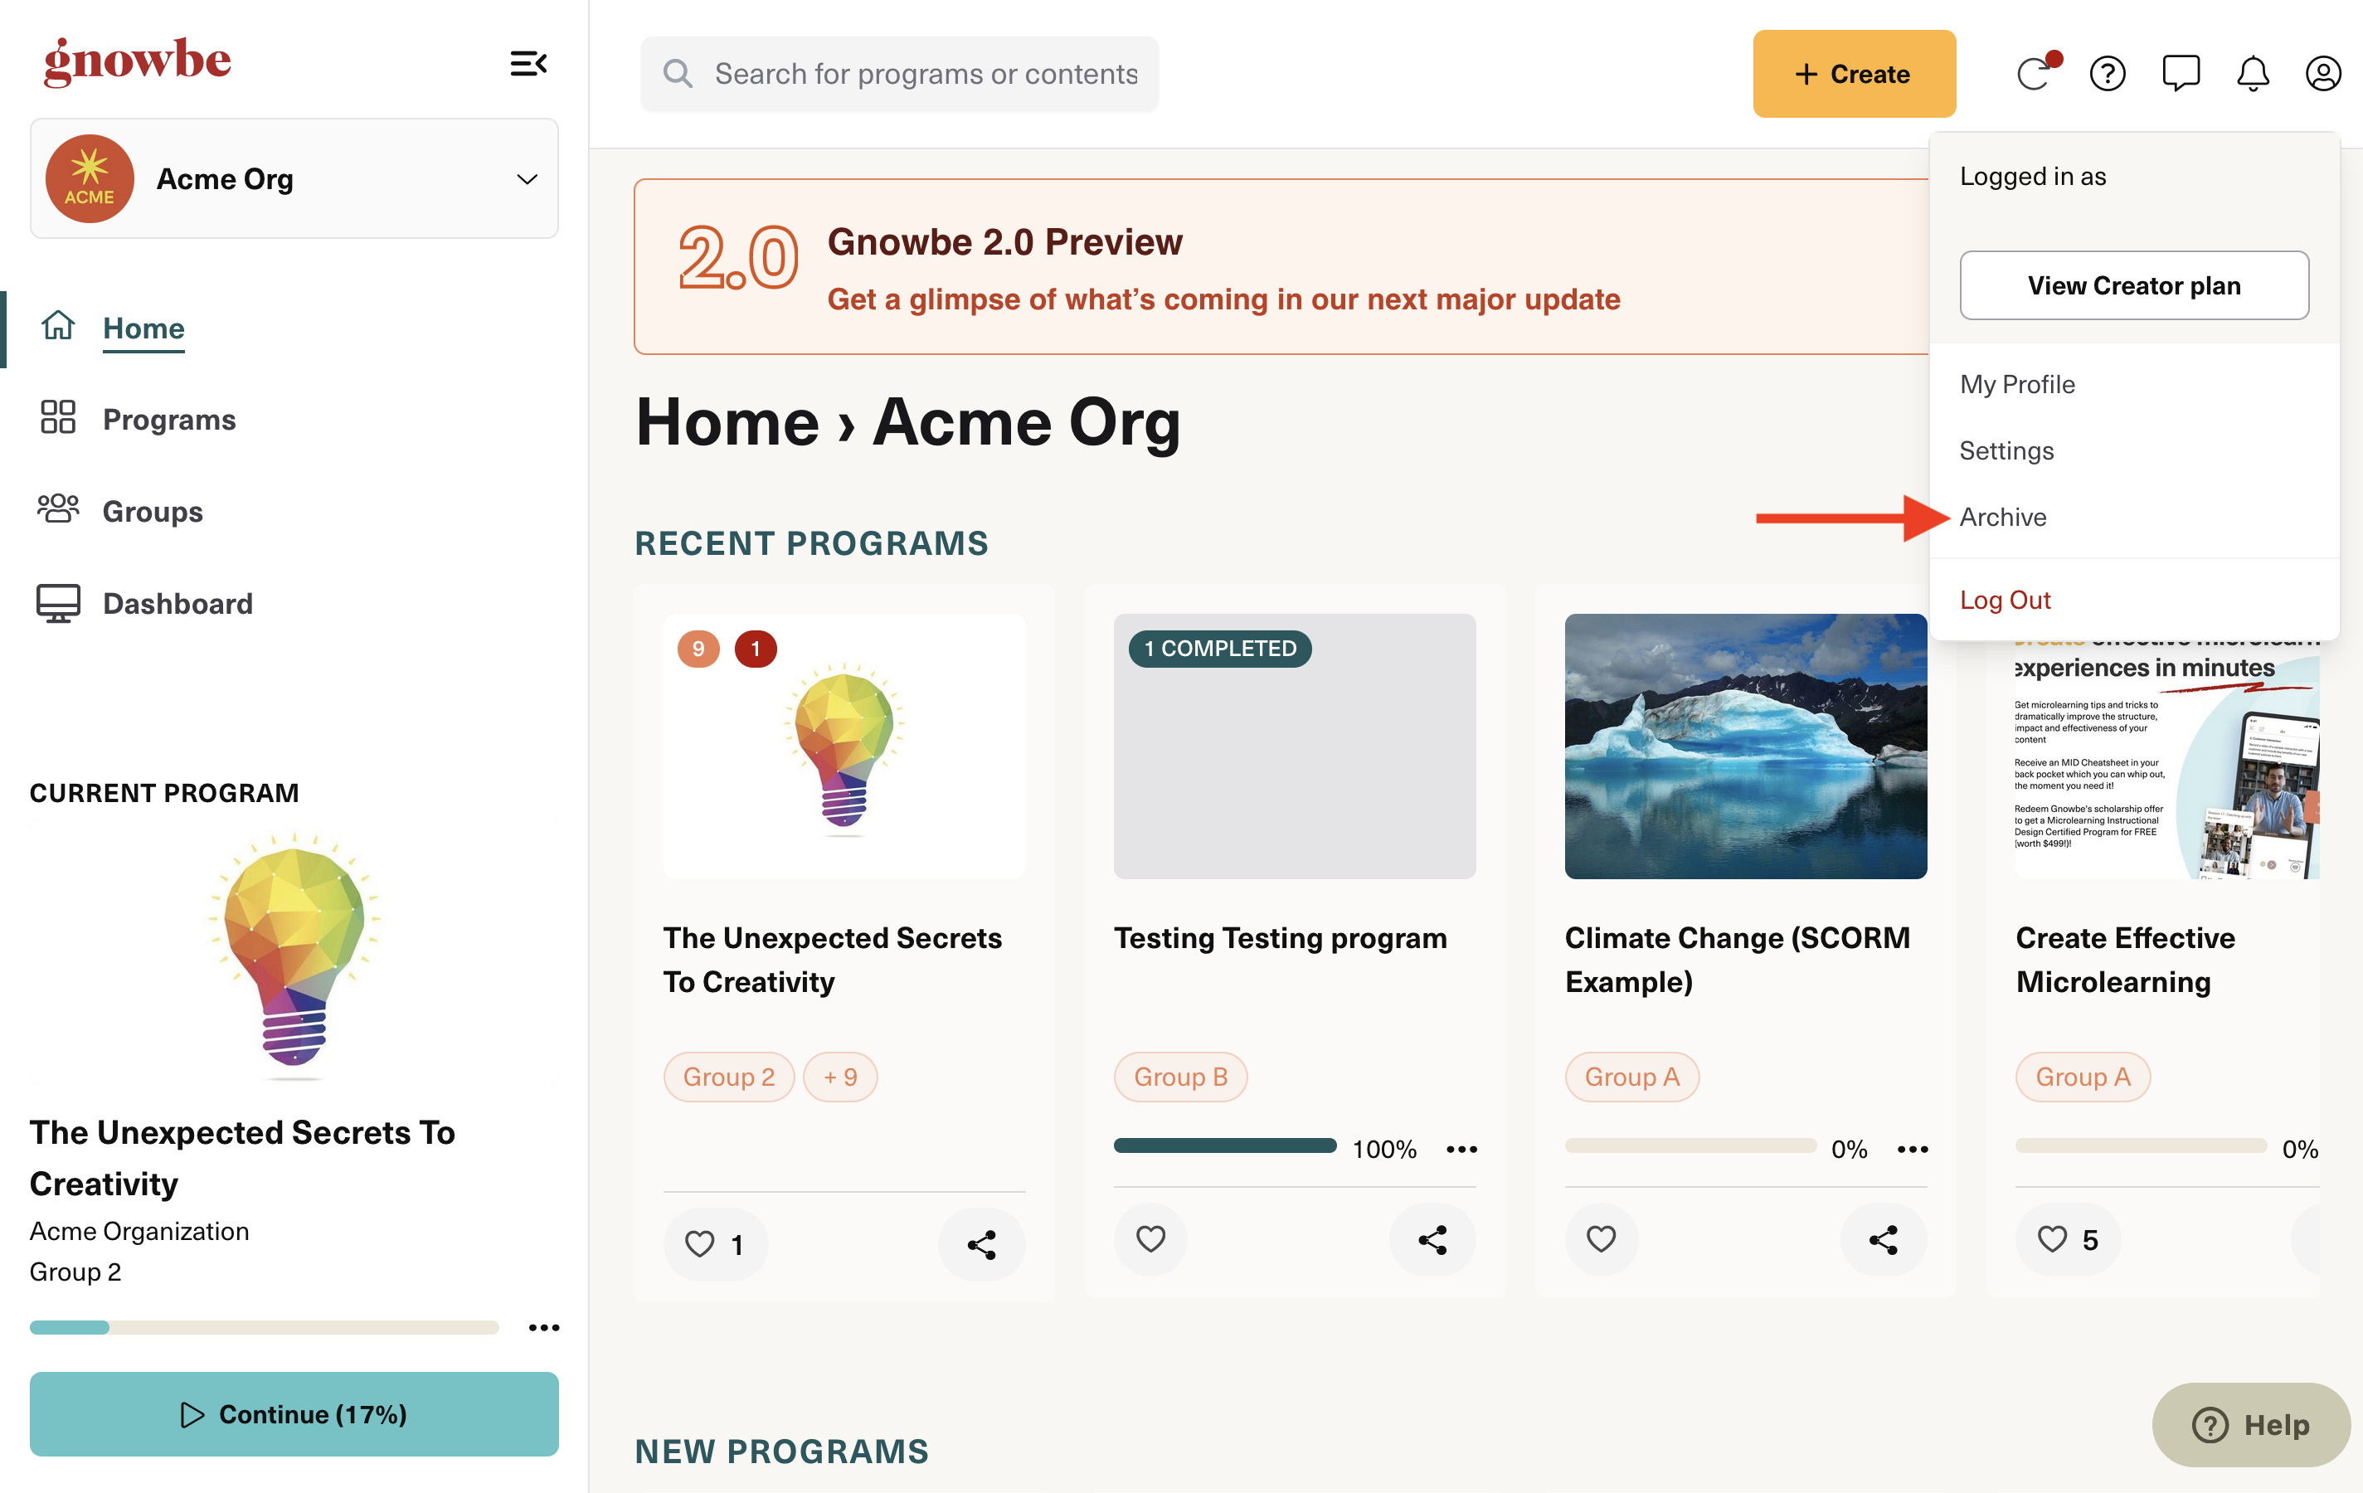2363x1493 pixels.
Task: Open current program more options ellipsis
Action: pos(543,1327)
